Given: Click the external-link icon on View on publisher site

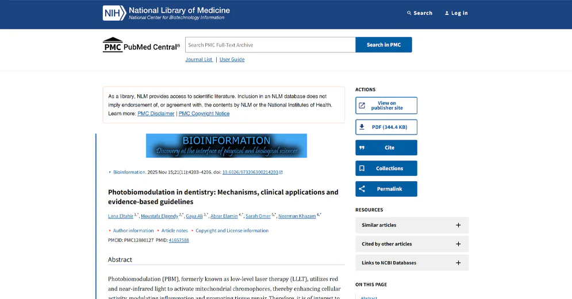Looking at the screenshot, I should [362, 105].
